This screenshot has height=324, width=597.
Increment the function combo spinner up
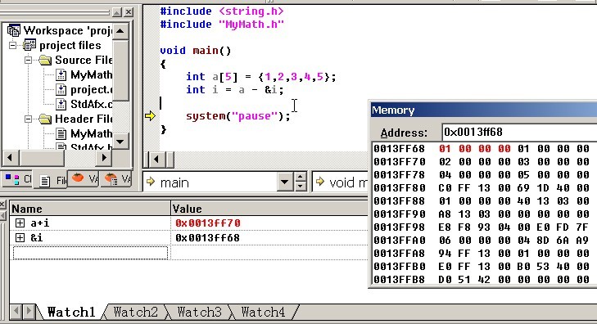pyautogui.click(x=301, y=178)
